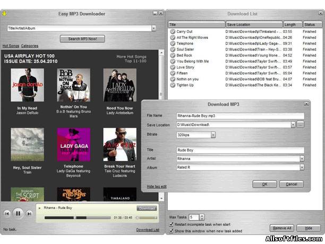Sort by Save Location column header
Image resolution: width=325 pixels, height=244 pixels.
pos(254,24)
